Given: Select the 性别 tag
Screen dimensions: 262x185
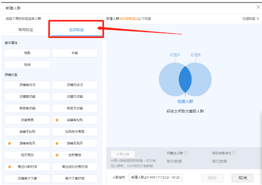Looking at the screenshot, I should (x=27, y=53).
